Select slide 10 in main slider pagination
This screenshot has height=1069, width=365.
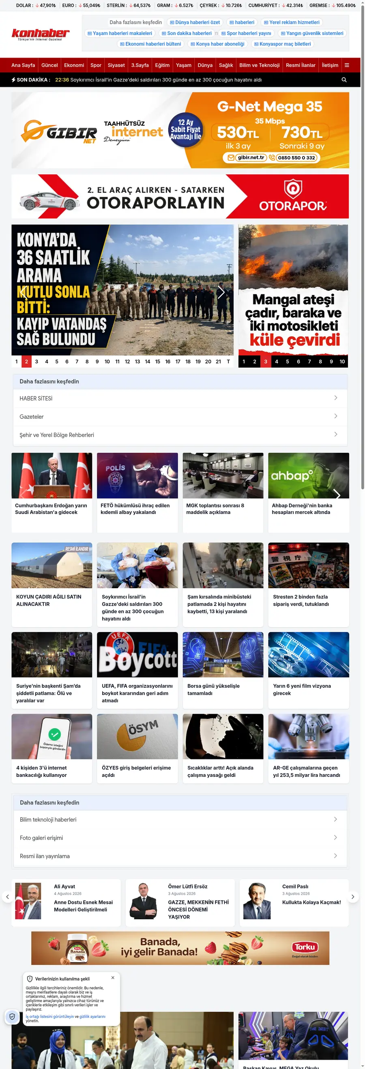point(107,361)
